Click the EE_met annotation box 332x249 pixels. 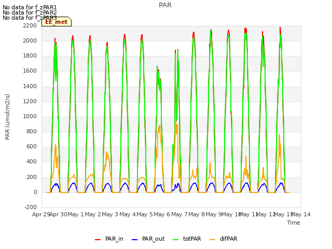tap(57, 22)
